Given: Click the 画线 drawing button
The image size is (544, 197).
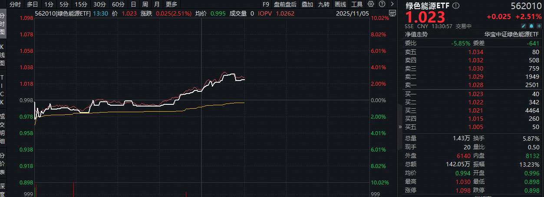Looking at the screenshot, I should click(x=340, y=4).
